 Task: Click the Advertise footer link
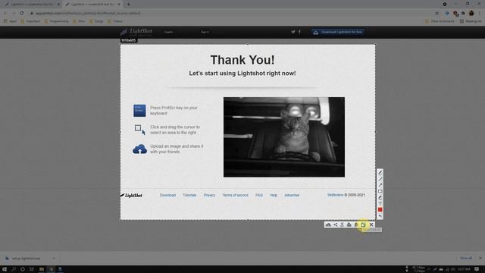[x=292, y=196]
